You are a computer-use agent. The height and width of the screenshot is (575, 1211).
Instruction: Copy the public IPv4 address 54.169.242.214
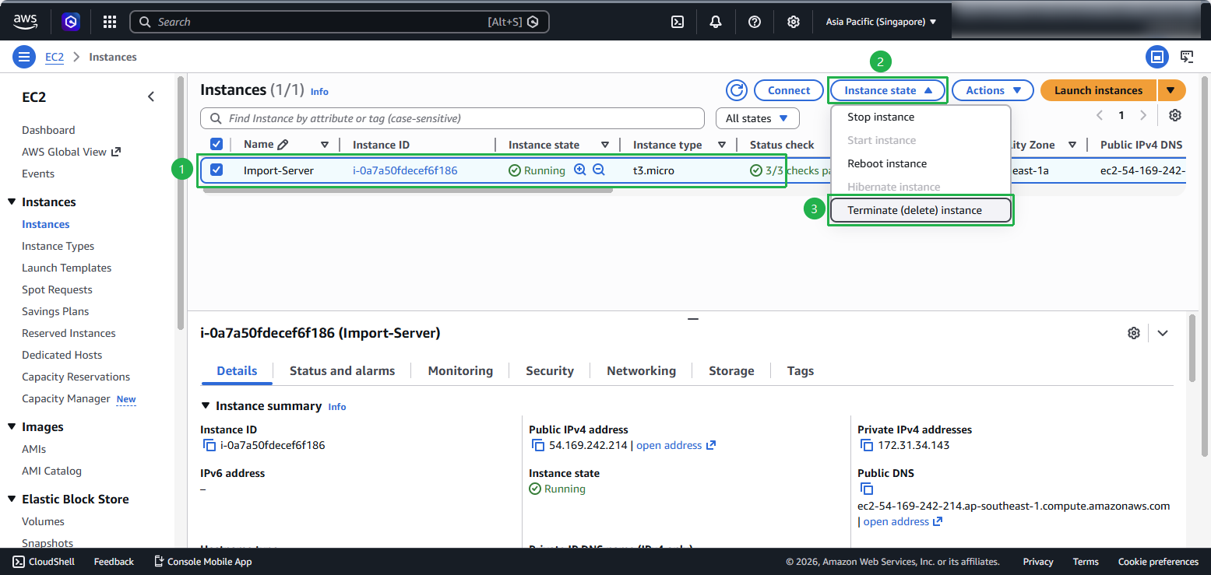pyautogui.click(x=537, y=446)
